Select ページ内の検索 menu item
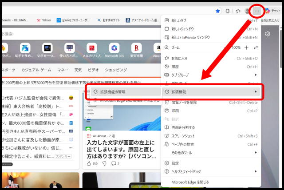The height and width of the screenshot is (190, 284). pos(211,144)
